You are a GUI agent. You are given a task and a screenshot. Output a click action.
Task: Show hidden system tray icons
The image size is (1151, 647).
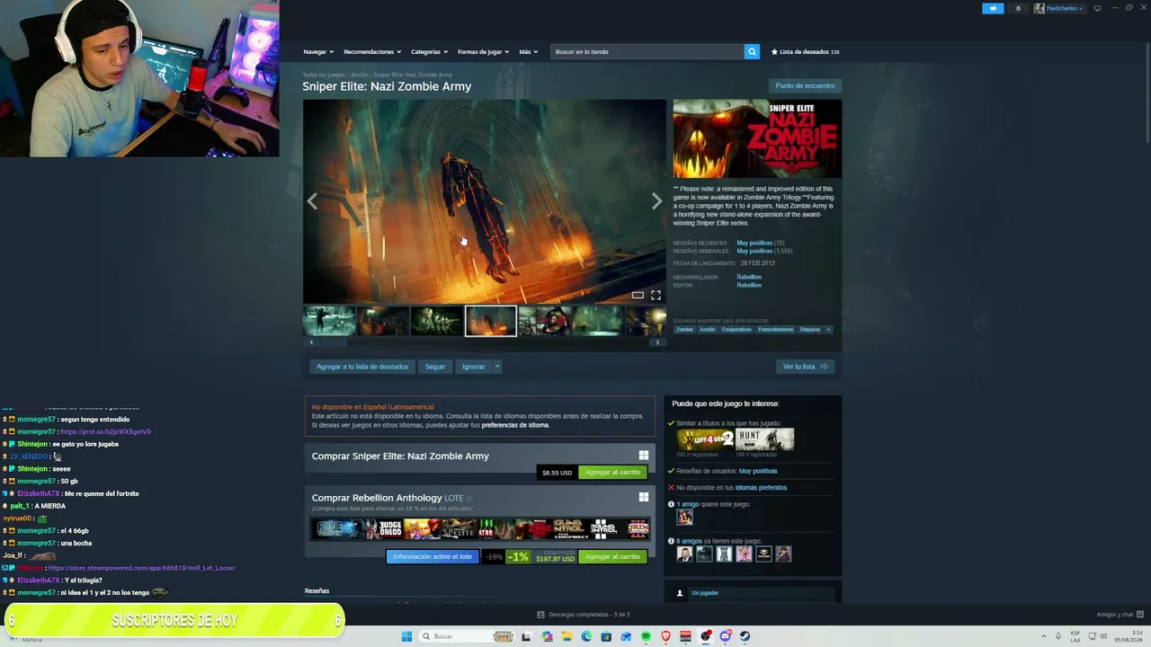1043,636
